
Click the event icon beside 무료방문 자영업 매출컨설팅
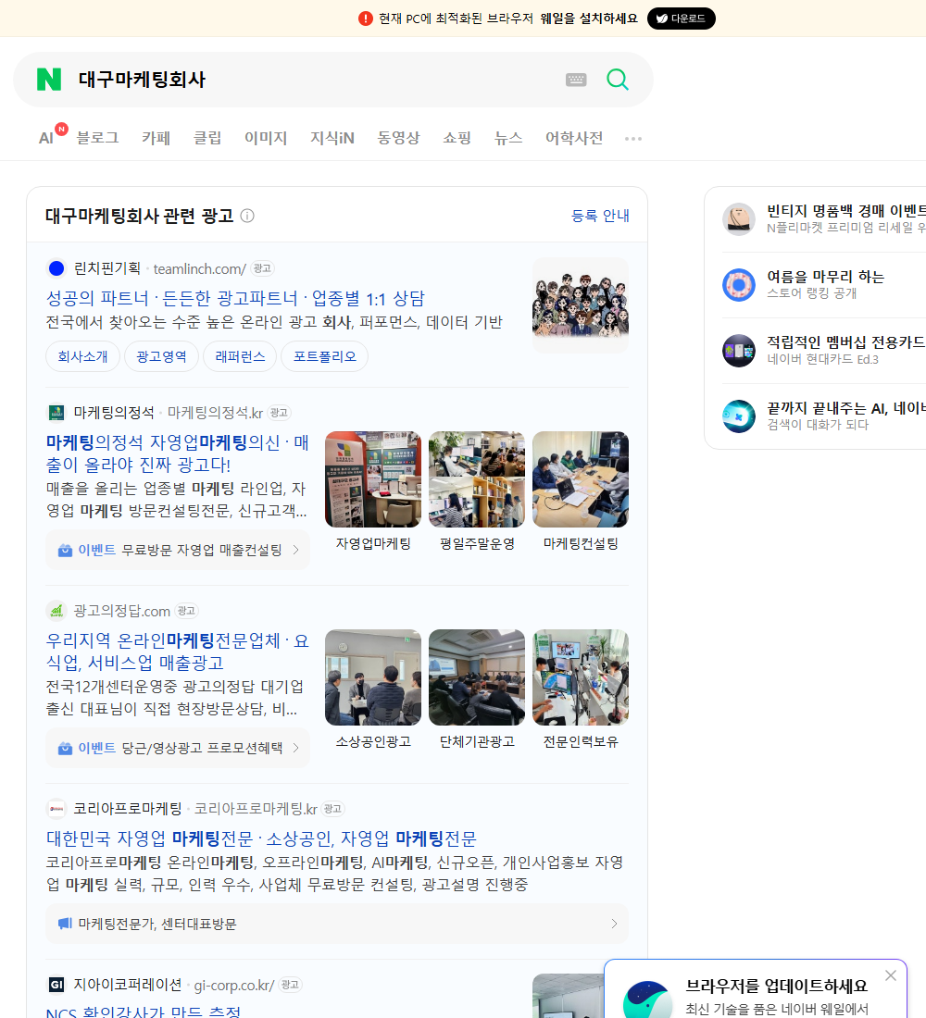[x=65, y=550]
